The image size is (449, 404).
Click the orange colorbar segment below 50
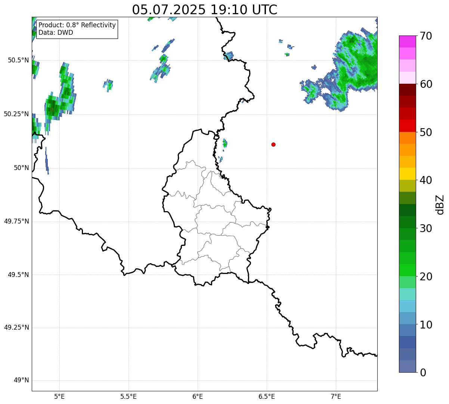(x=408, y=138)
